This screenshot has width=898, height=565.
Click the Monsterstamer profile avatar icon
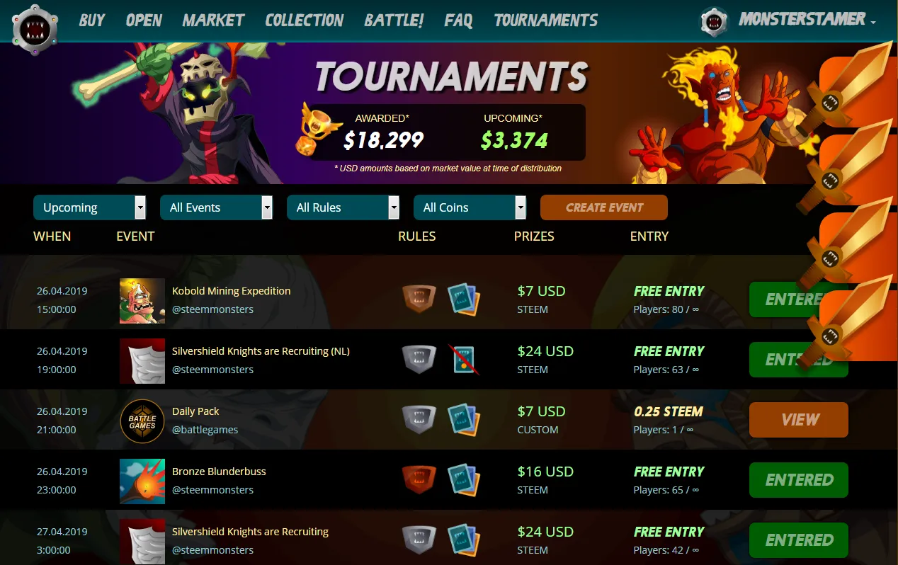click(715, 22)
